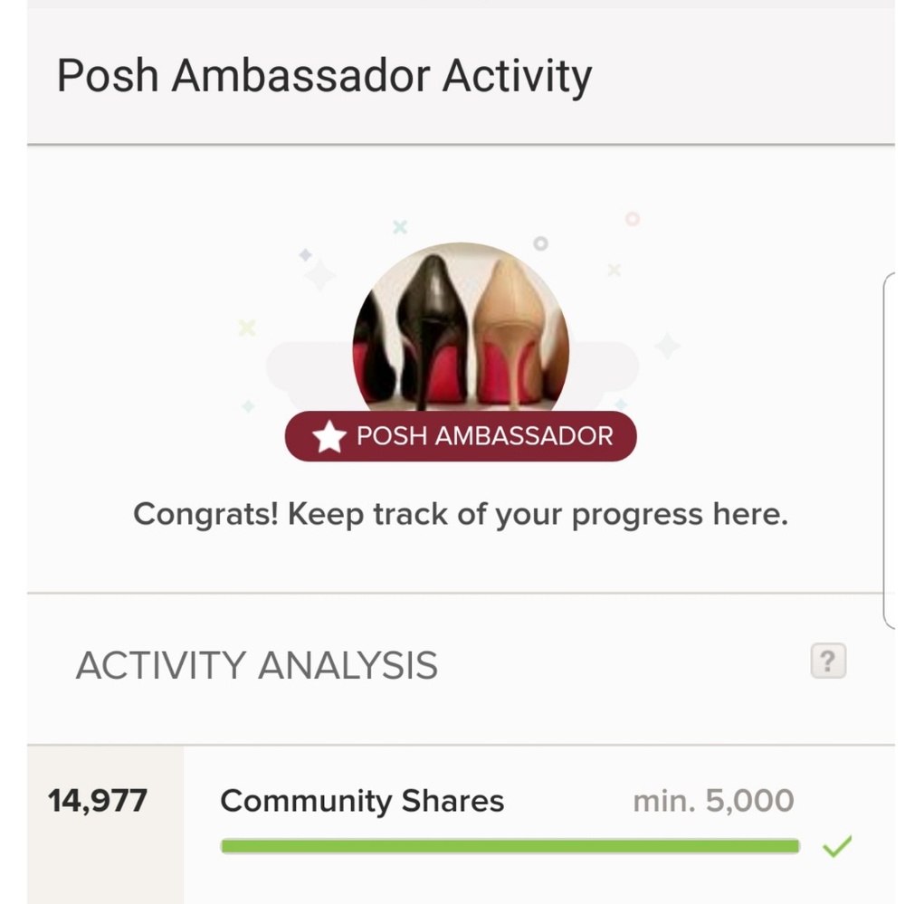Click the four-point sparkle right of the photo

click(x=667, y=346)
